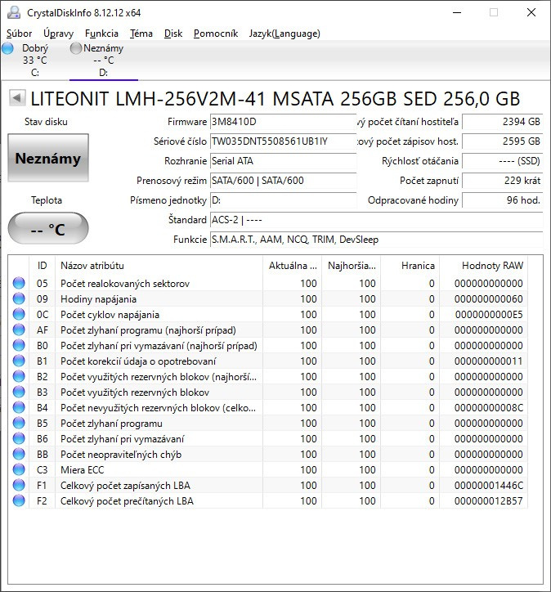This screenshot has height=592, width=551.
Task: Click the Hodnoty RAW column header
Action: [483, 266]
